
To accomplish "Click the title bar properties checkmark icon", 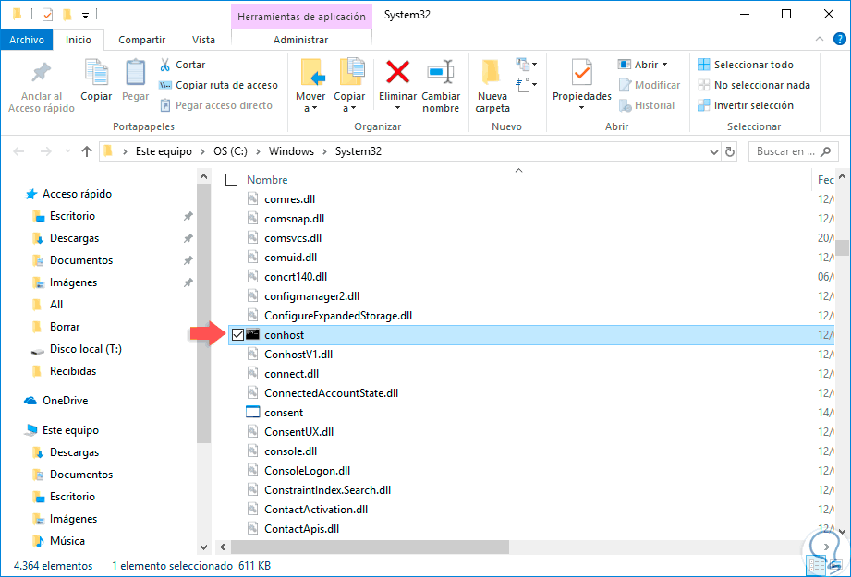I will (x=47, y=15).
